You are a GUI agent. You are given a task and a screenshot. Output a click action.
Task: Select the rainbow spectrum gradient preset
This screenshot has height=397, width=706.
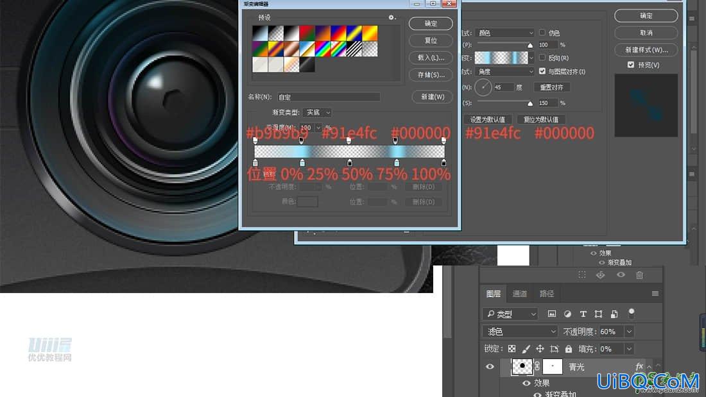[323, 49]
